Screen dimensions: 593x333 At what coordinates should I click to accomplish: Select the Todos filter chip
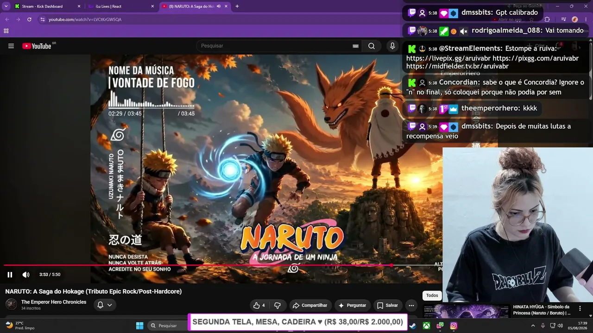[432, 296]
